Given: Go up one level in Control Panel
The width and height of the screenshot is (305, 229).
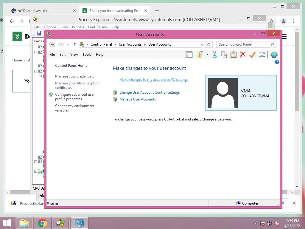Looking at the screenshot, I should [75, 44].
